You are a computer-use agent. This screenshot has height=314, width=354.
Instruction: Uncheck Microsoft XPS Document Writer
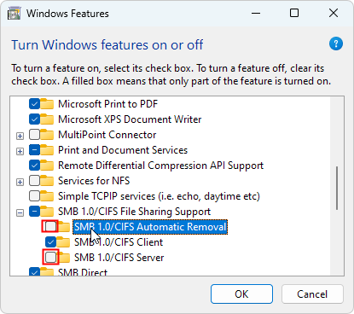(x=34, y=119)
